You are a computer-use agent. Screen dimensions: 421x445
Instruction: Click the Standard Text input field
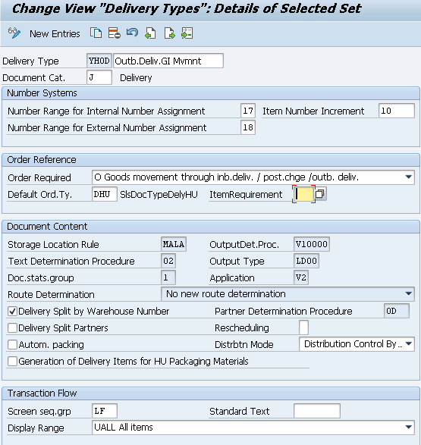tap(317, 411)
